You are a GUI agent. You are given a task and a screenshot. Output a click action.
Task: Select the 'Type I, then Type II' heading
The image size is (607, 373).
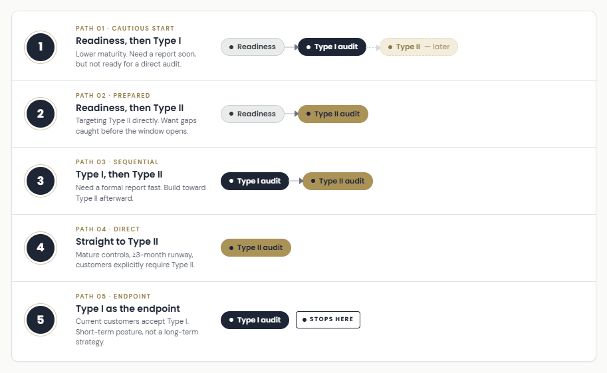(119, 175)
